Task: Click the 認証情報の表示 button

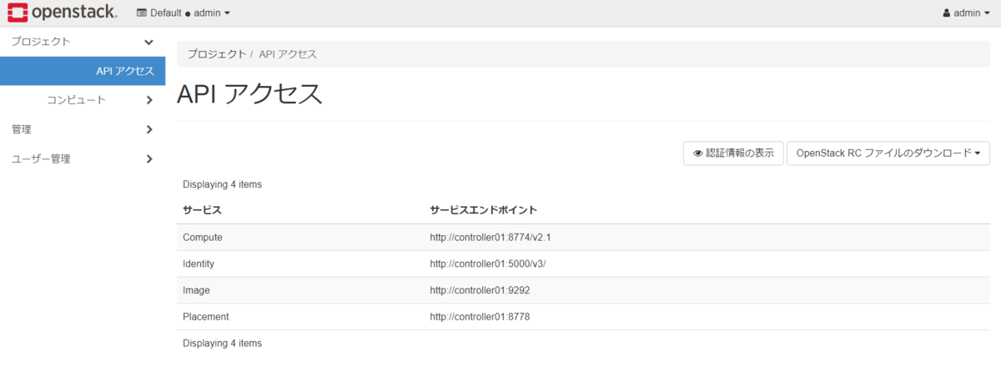Action: click(733, 153)
